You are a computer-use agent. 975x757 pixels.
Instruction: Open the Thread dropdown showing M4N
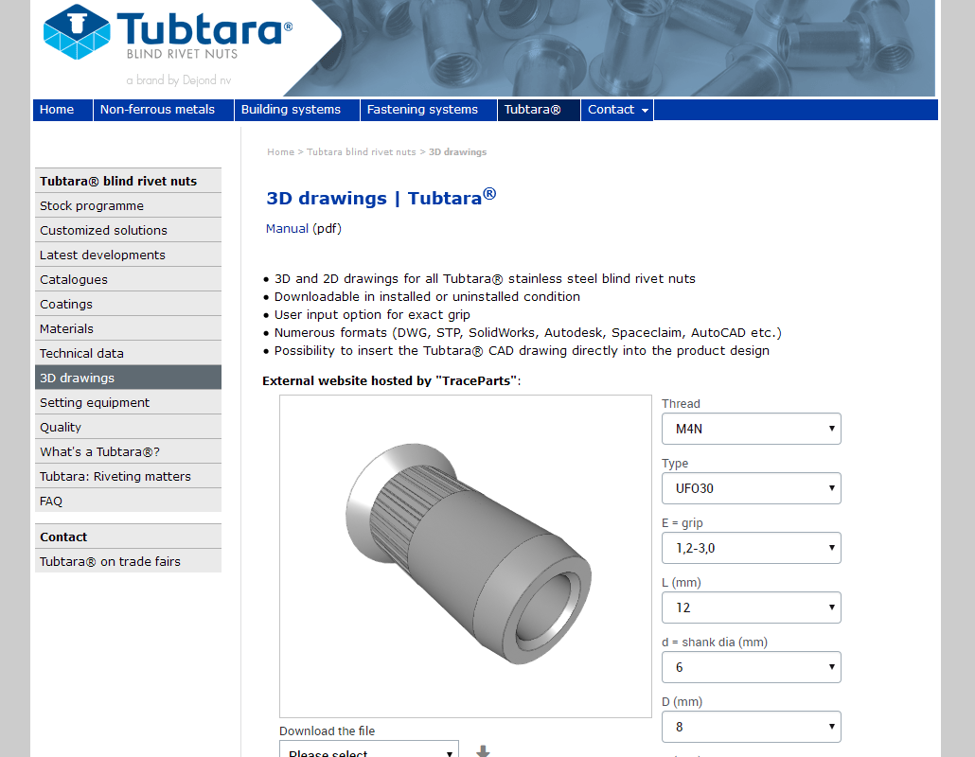tap(751, 429)
